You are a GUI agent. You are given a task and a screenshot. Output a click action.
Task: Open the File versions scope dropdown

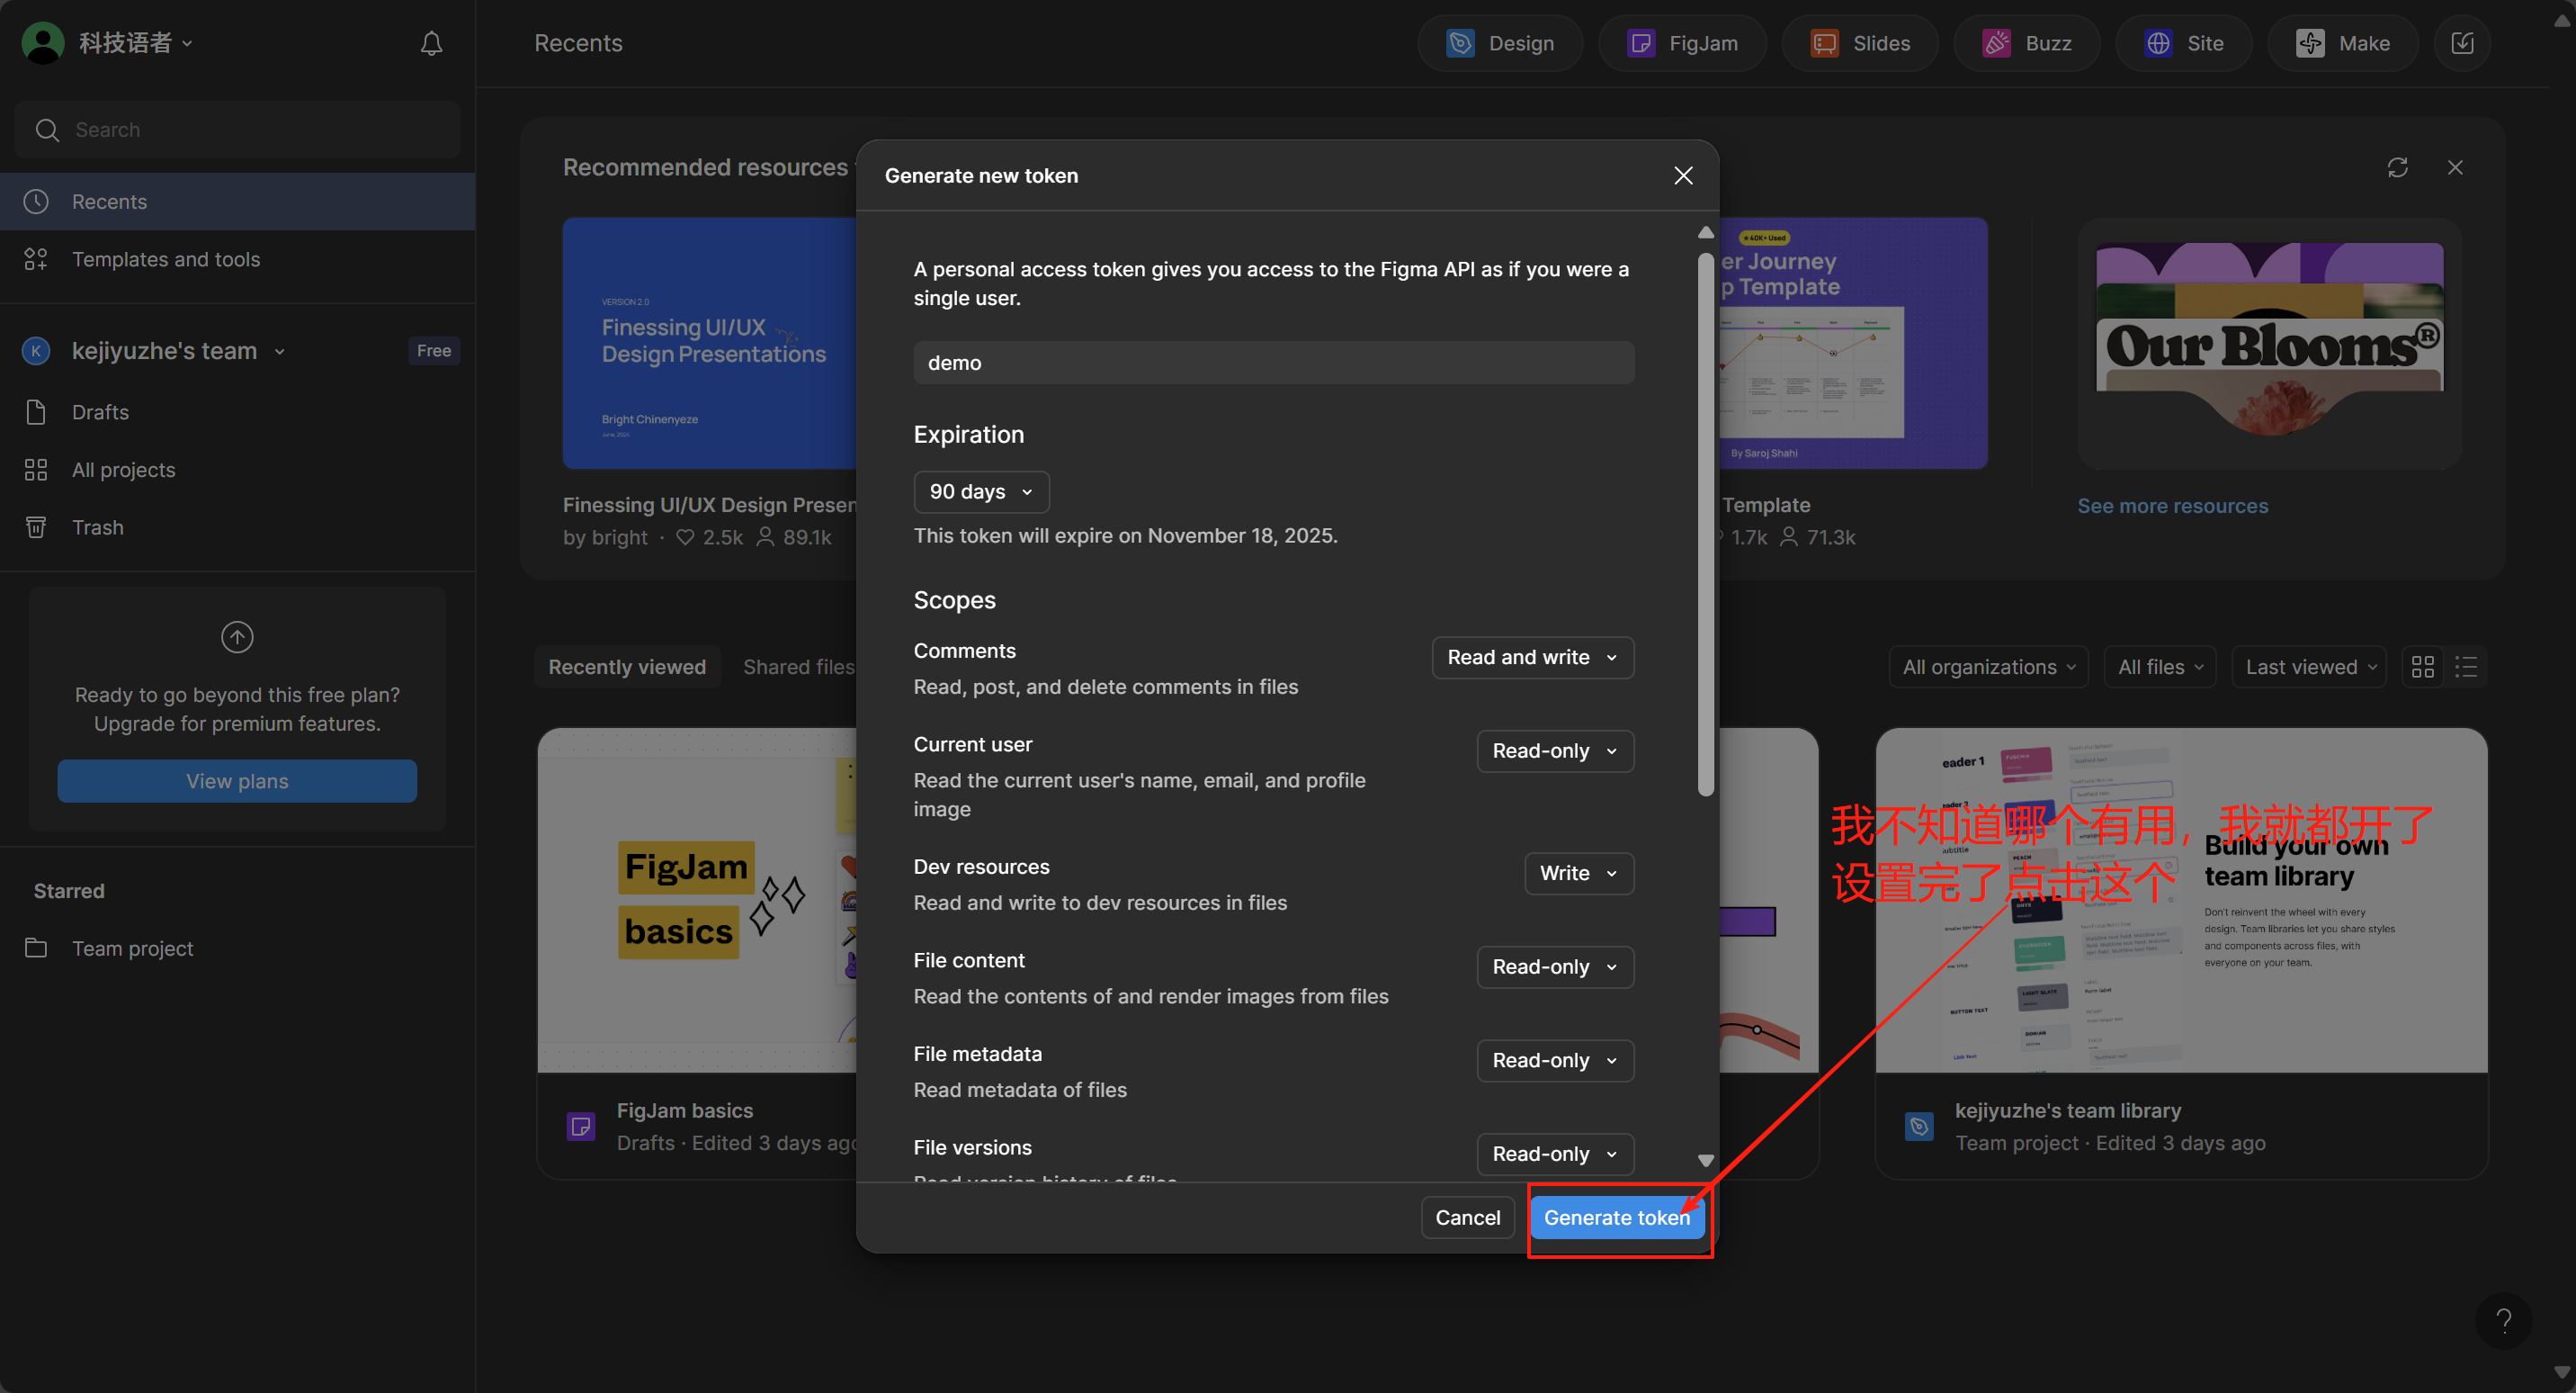(x=1555, y=1154)
